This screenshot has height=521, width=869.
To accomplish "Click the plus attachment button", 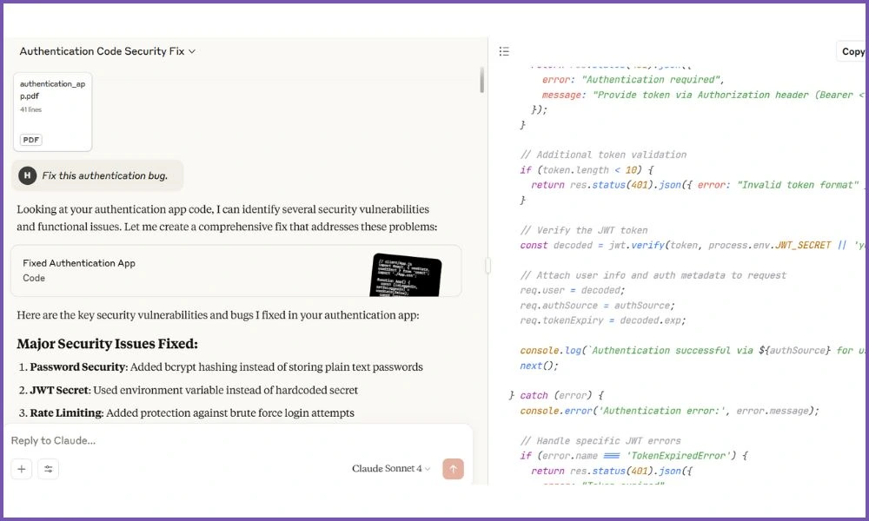I will (22, 469).
